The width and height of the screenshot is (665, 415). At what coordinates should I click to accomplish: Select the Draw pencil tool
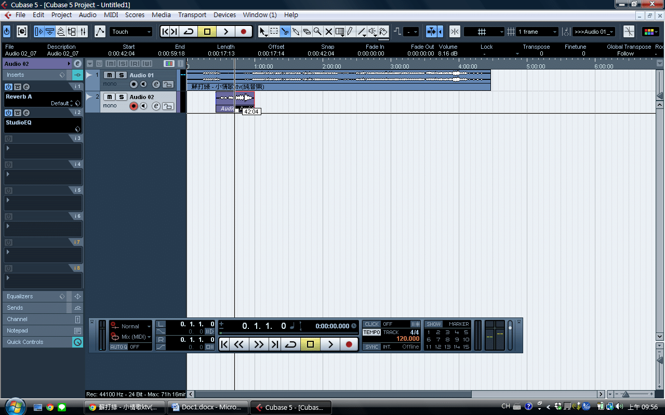pyautogui.click(x=351, y=32)
